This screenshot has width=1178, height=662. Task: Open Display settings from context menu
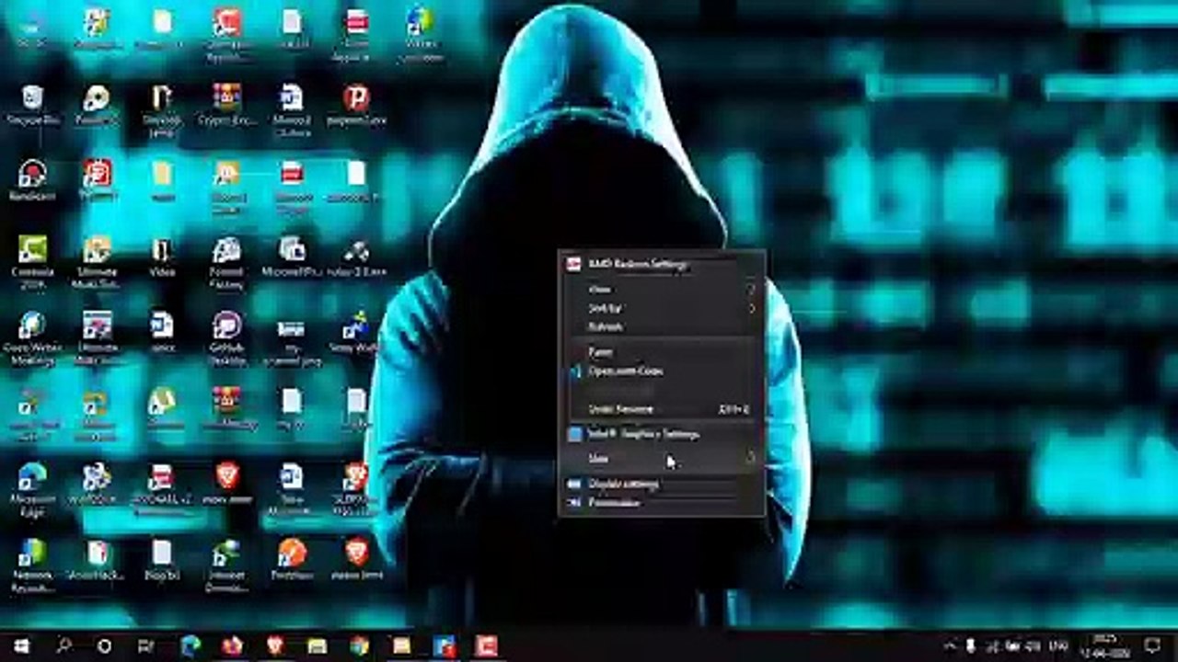(662, 484)
